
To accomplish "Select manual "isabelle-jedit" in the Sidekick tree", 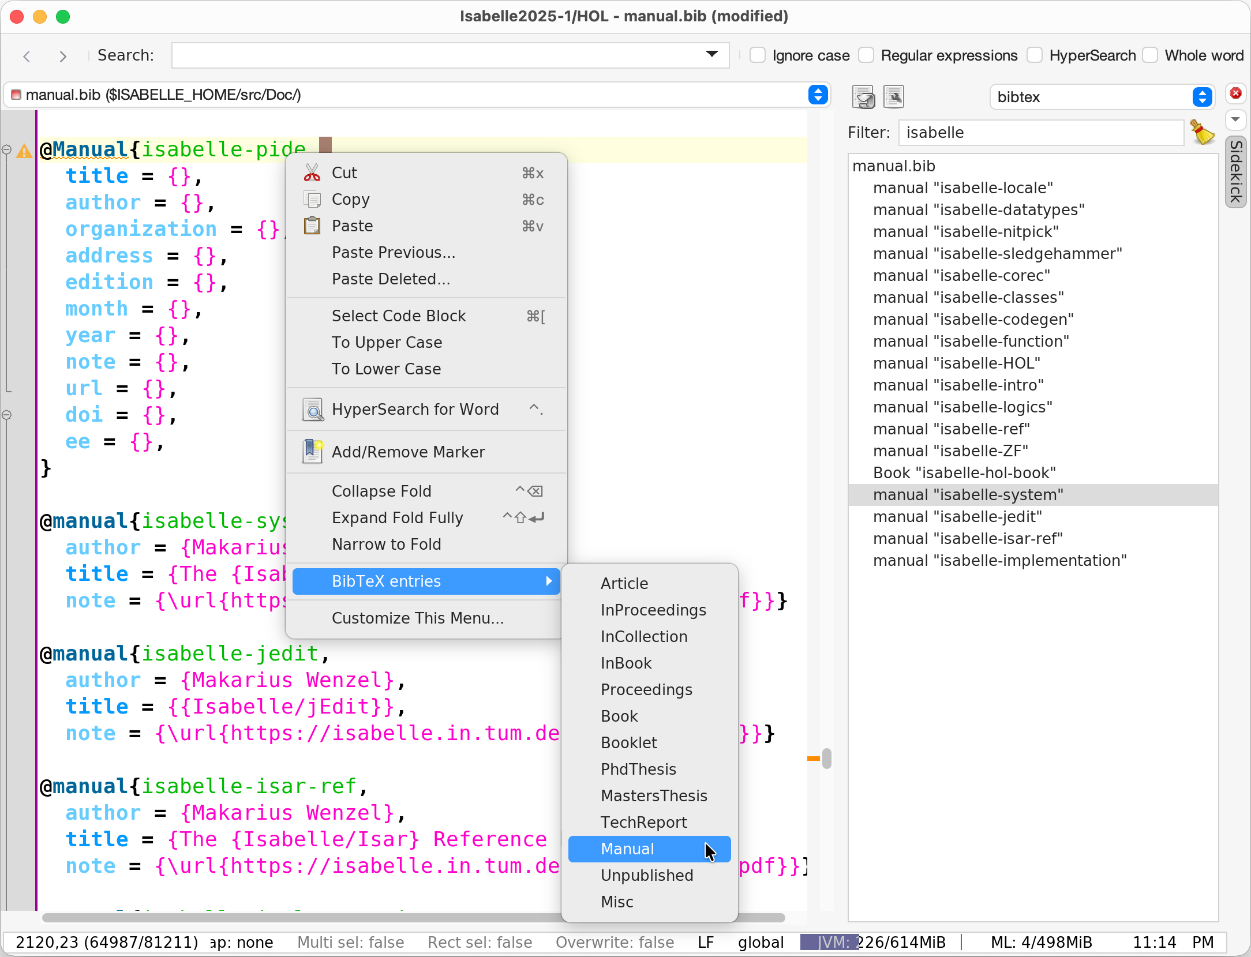I will tap(957, 516).
